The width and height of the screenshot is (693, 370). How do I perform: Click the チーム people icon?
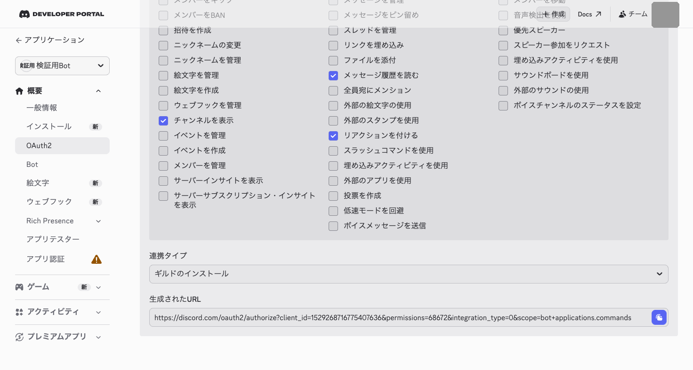622,14
